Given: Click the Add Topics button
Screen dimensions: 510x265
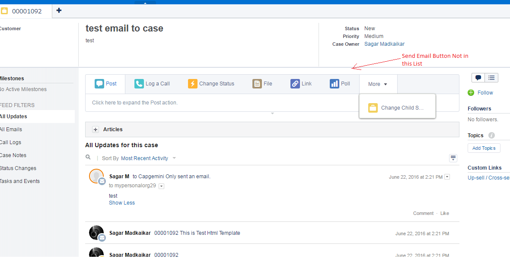Looking at the screenshot, I should click(484, 148).
